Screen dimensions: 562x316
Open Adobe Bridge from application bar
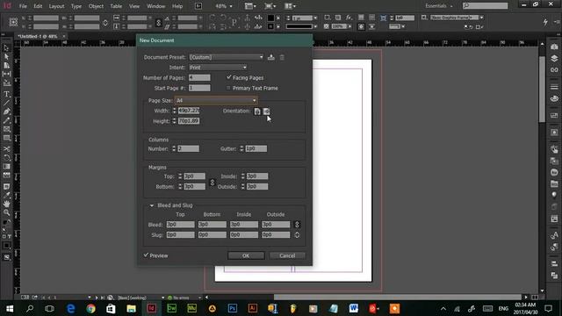[198, 6]
